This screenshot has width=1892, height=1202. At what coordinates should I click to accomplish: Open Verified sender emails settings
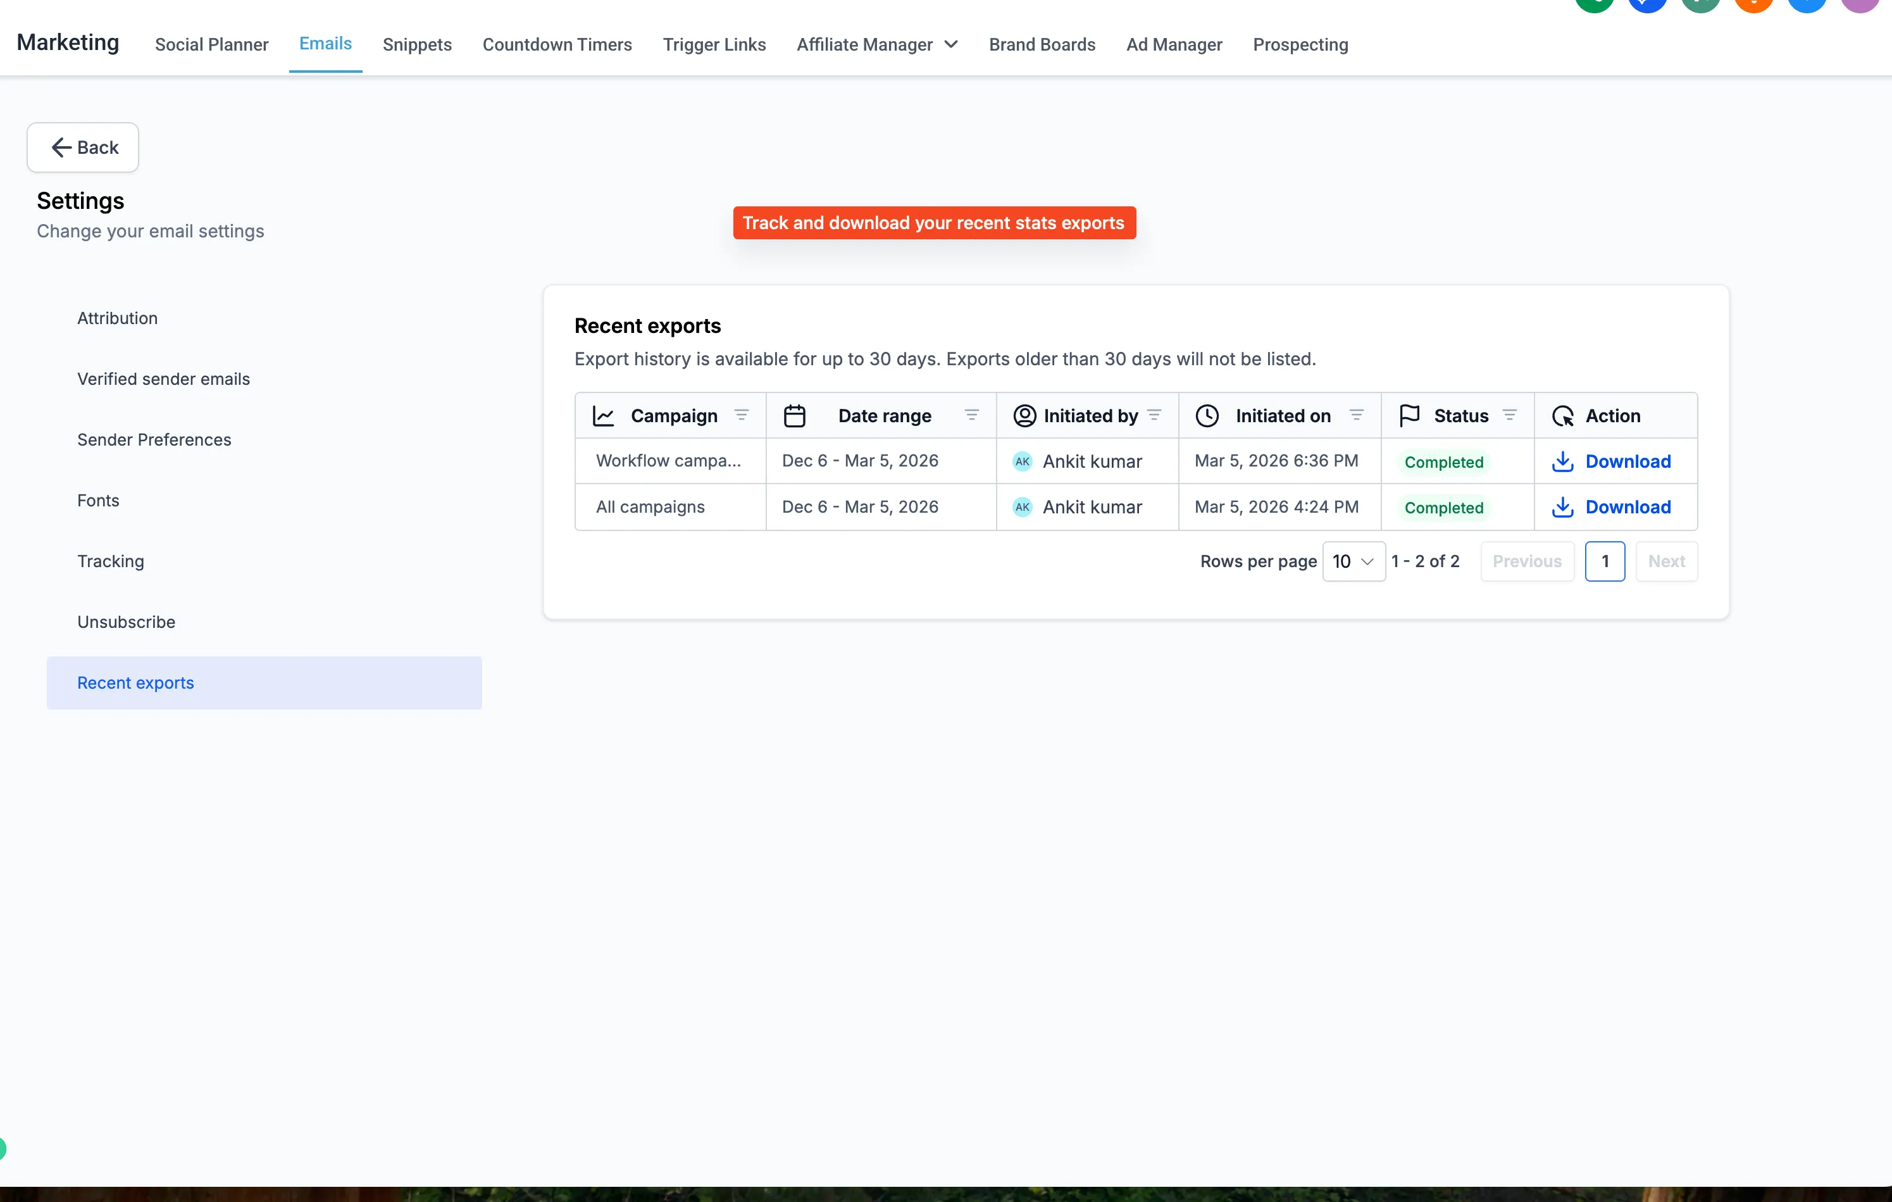click(163, 379)
